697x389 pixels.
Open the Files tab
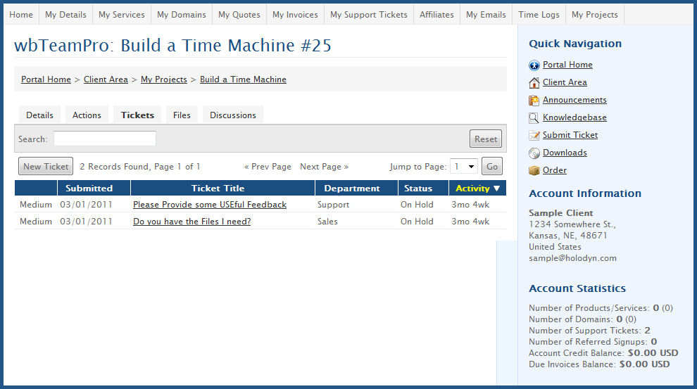click(182, 115)
